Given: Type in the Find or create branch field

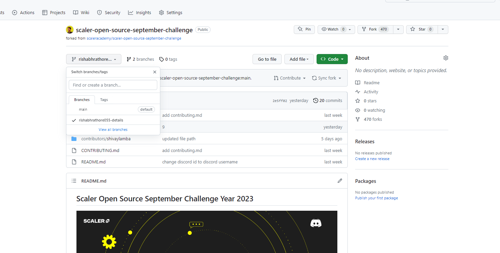Looking at the screenshot, I should click(x=113, y=85).
